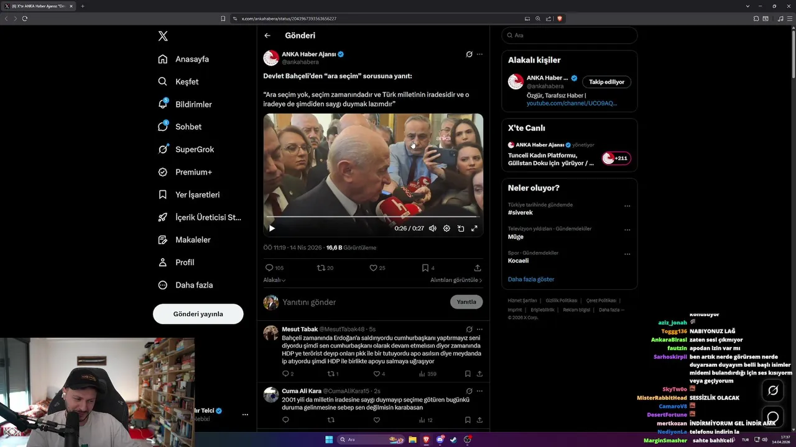Open Sohbet messages

(x=180, y=127)
